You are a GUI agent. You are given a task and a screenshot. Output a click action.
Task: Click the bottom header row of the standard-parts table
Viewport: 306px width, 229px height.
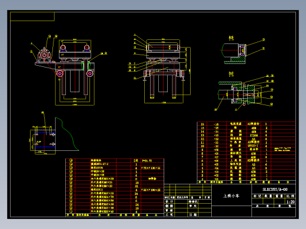point(115,215)
